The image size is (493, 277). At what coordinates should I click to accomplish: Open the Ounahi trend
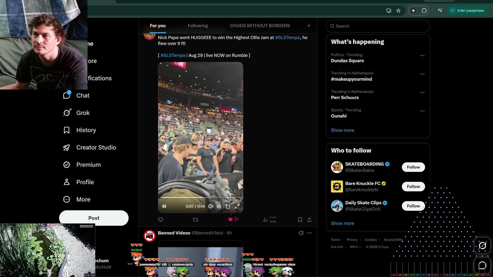tap(339, 116)
